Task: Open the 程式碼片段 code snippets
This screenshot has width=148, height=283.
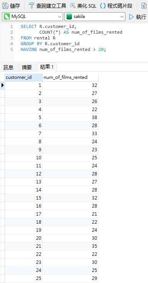Action: pyautogui.click(x=116, y=6)
